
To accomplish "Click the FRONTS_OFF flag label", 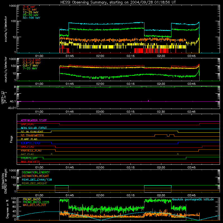I will pos(29,158).
